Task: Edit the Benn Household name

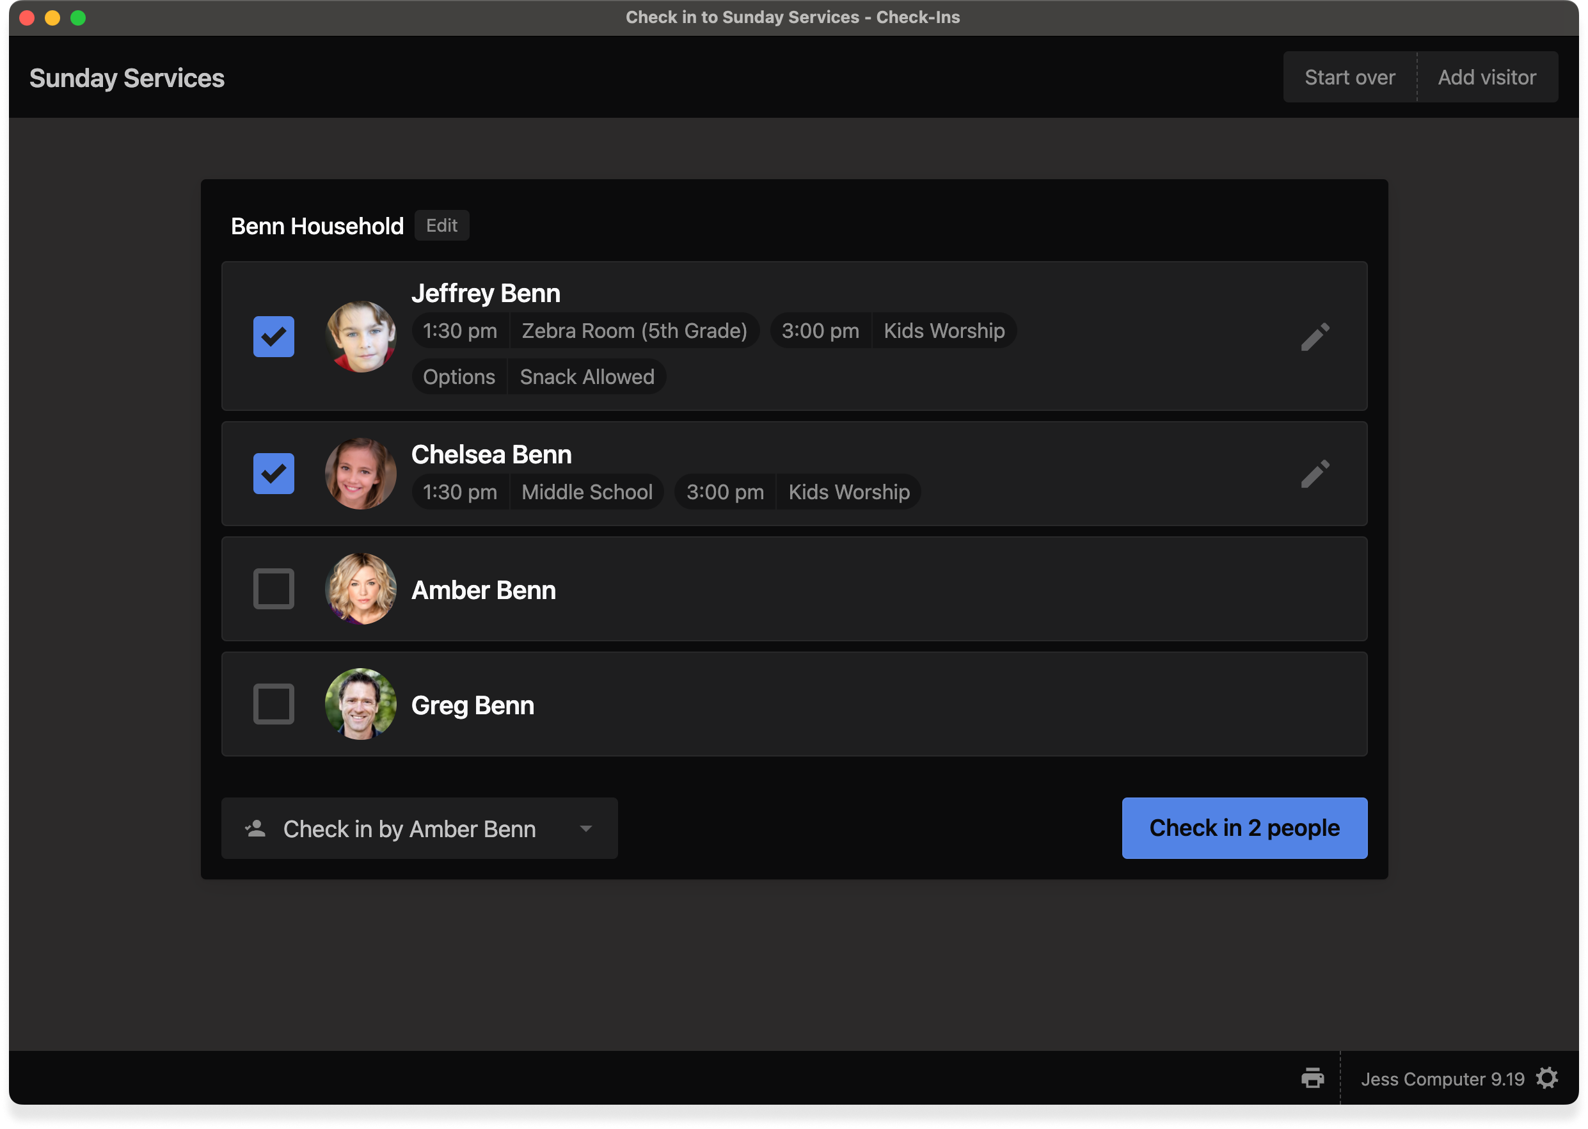Action: pyautogui.click(x=442, y=225)
